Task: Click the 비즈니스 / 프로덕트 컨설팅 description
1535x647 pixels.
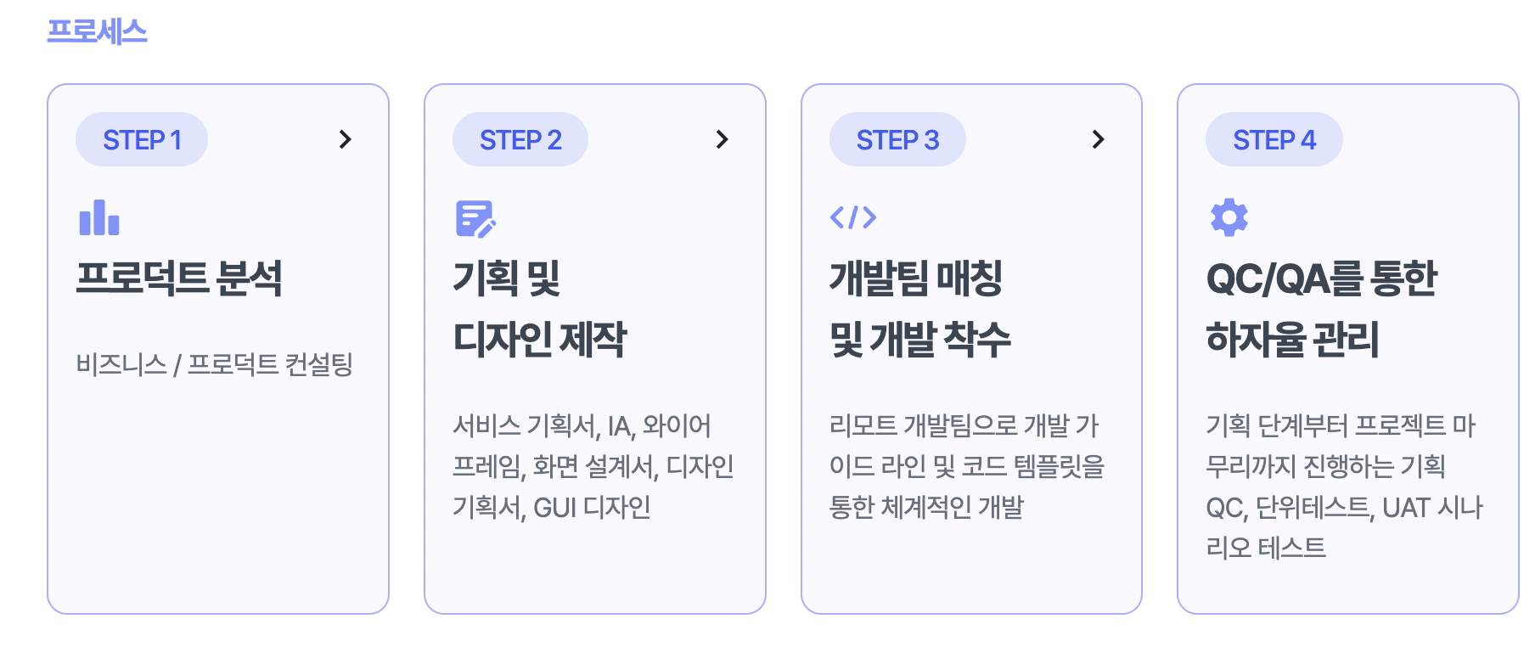Action: tap(214, 364)
